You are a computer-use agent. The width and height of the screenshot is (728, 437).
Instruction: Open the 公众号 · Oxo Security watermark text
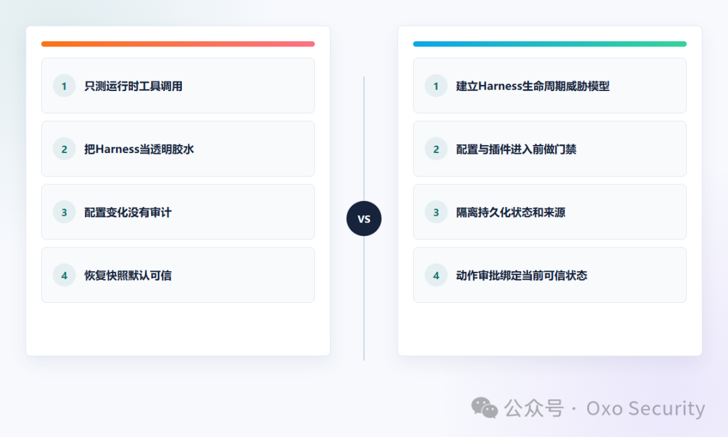pyautogui.click(x=605, y=408)
